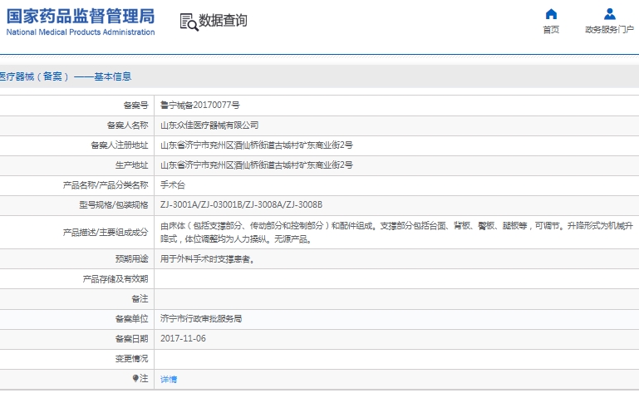The image size is (639, 393).
Task: Open the 政务服务门户 user icon
Action: click(610, 14)
